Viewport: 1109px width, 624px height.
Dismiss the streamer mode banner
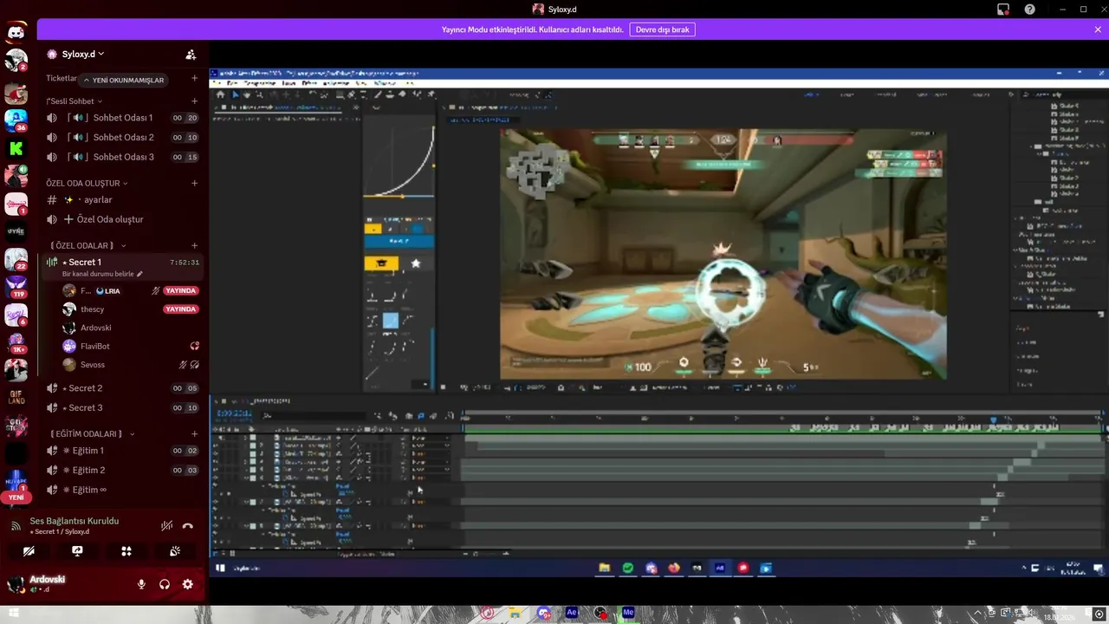(x=1098, y=29)
